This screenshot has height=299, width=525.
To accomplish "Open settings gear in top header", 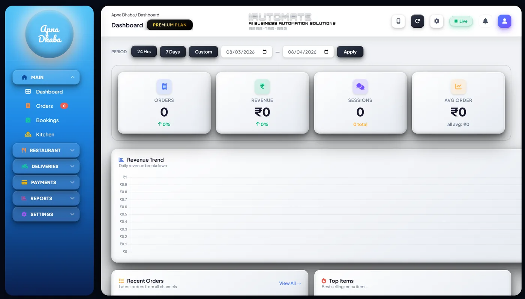I will pos(436,21).
